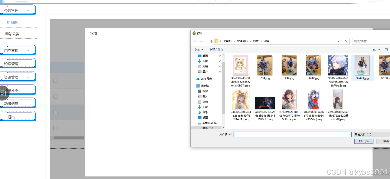Click 软件 (D:) breadcrumb in address bar
The width and height of the screenshot is (390, 179).
click(242, 41)
